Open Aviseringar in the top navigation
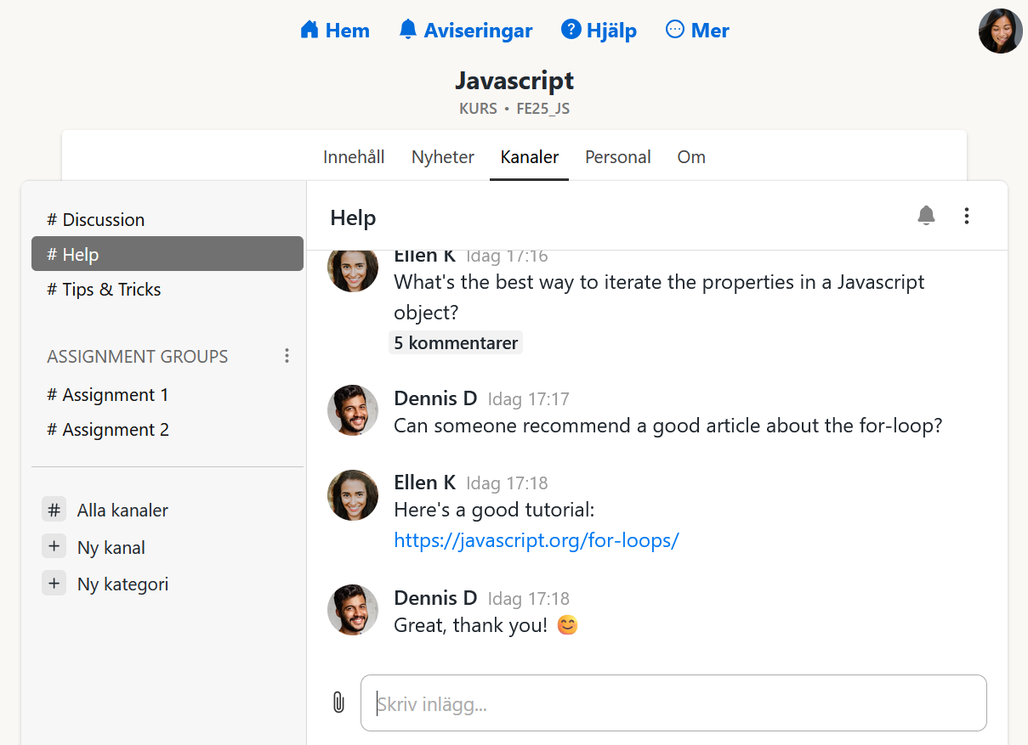Image resolution: width=1028 pixels, height=745 pixels. (x=465, y=31)
